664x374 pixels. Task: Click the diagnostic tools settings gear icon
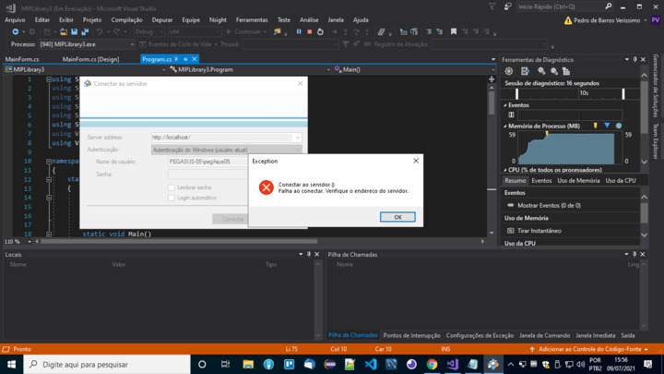pyautogui.click(x=509, y=71)
